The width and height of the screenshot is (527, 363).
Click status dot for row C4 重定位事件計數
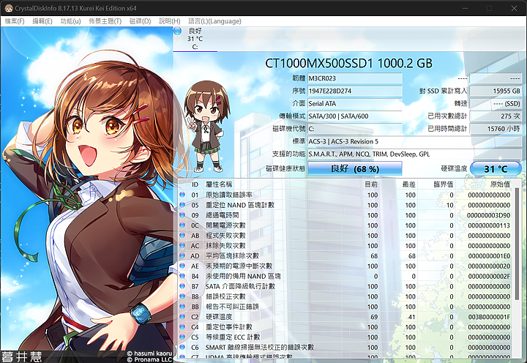click(x=182, y=326)
